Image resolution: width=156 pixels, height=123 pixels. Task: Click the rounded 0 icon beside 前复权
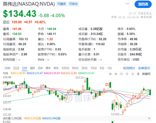138,74
